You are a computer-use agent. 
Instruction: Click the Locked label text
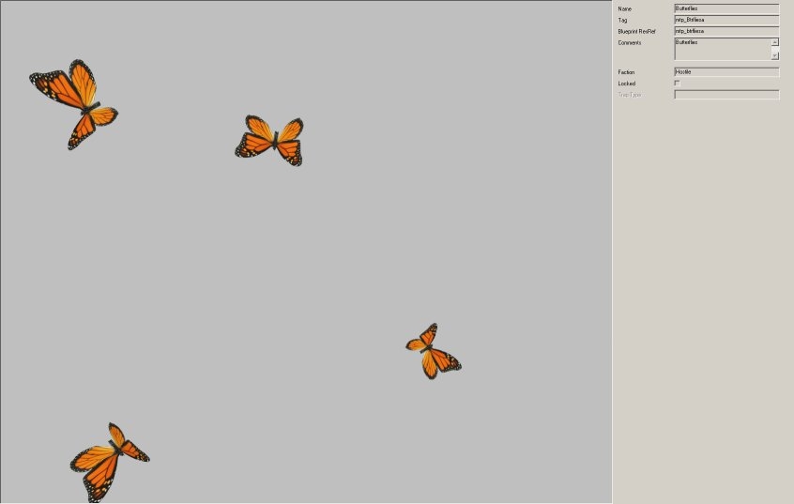(x=626, y=84)
